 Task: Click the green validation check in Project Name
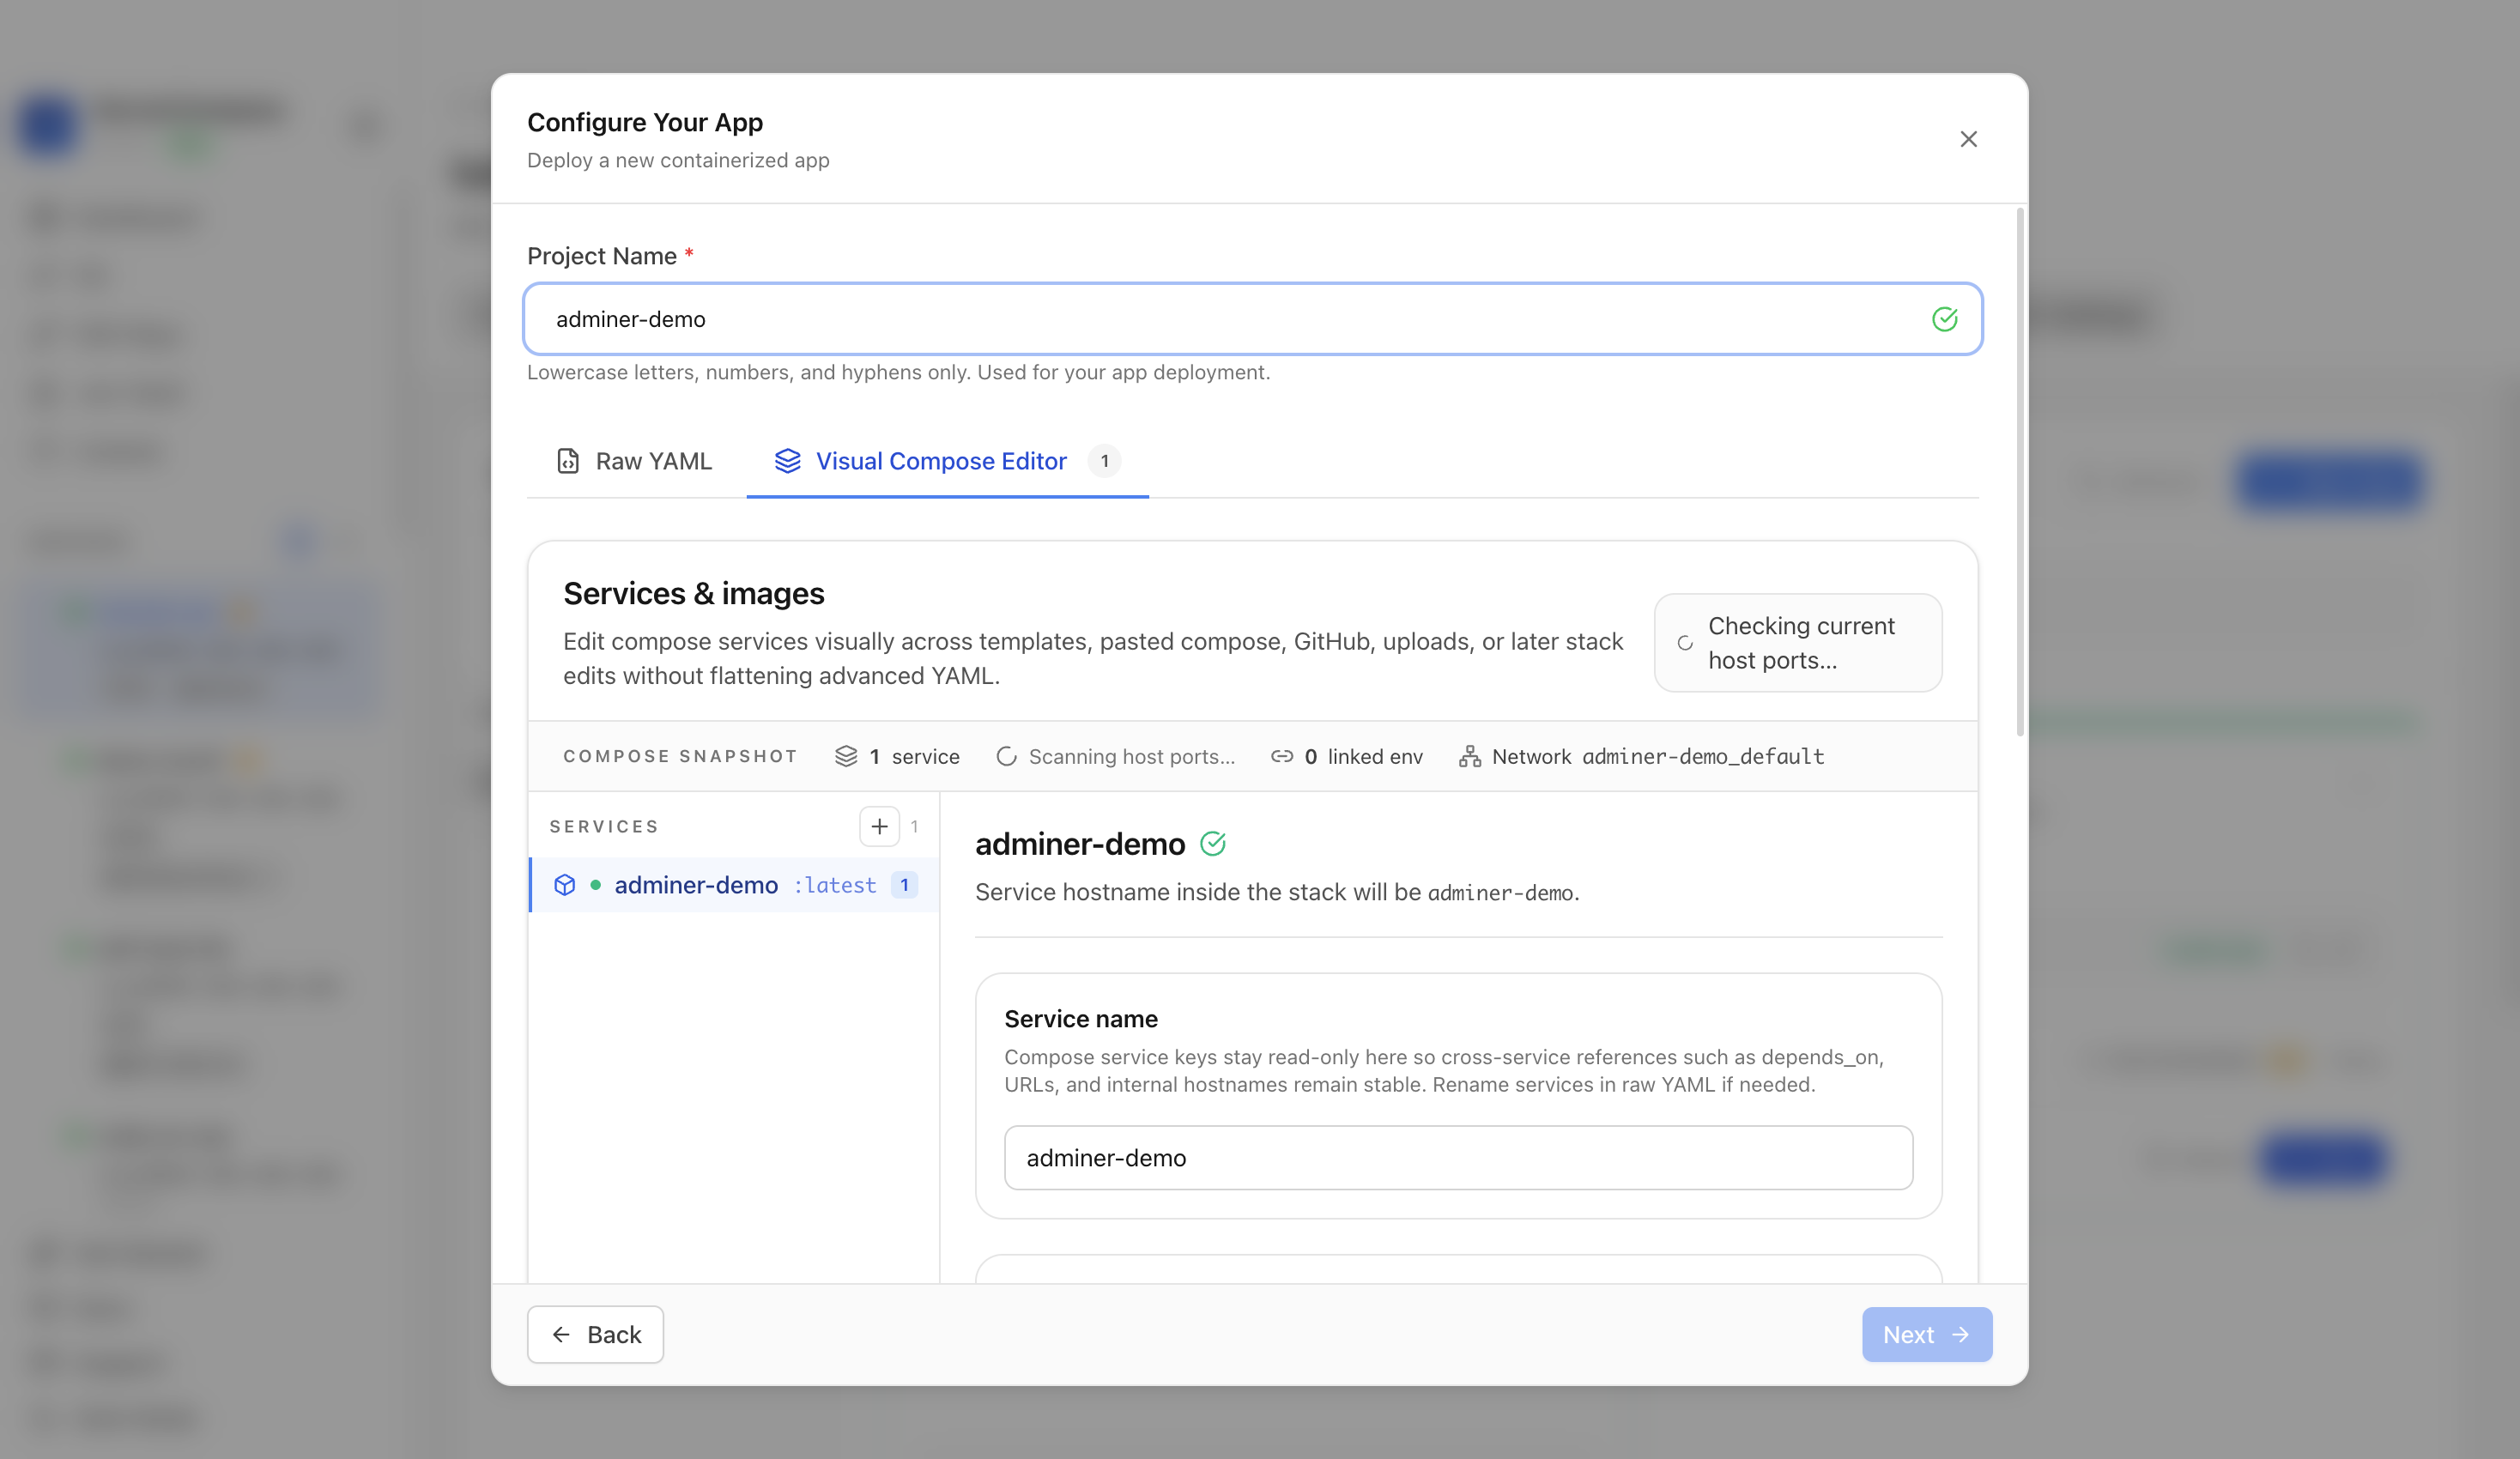(1944, 319)
